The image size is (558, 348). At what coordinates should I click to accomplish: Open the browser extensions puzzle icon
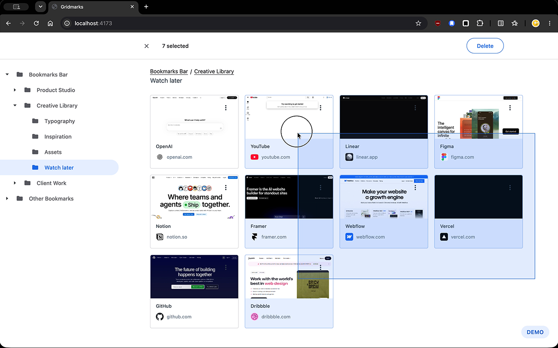pyautogui.click(x=480, y=23)
